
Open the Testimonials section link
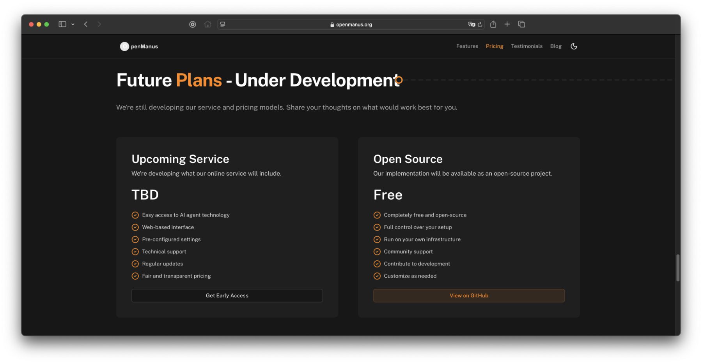[x=526, y=46]
